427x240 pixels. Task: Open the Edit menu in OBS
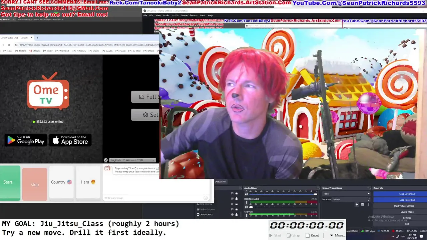(151, 15)
